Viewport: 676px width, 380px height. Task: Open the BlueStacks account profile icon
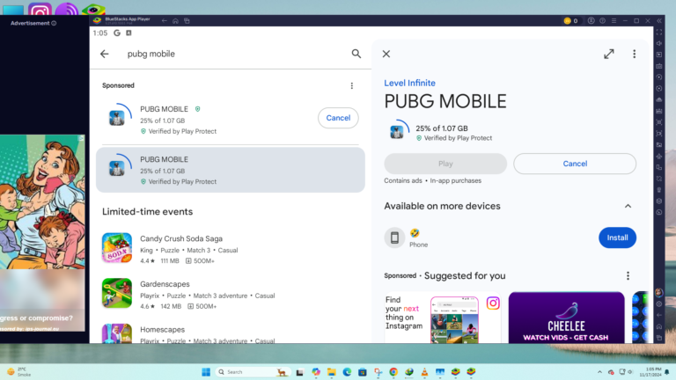coord(591,21)
